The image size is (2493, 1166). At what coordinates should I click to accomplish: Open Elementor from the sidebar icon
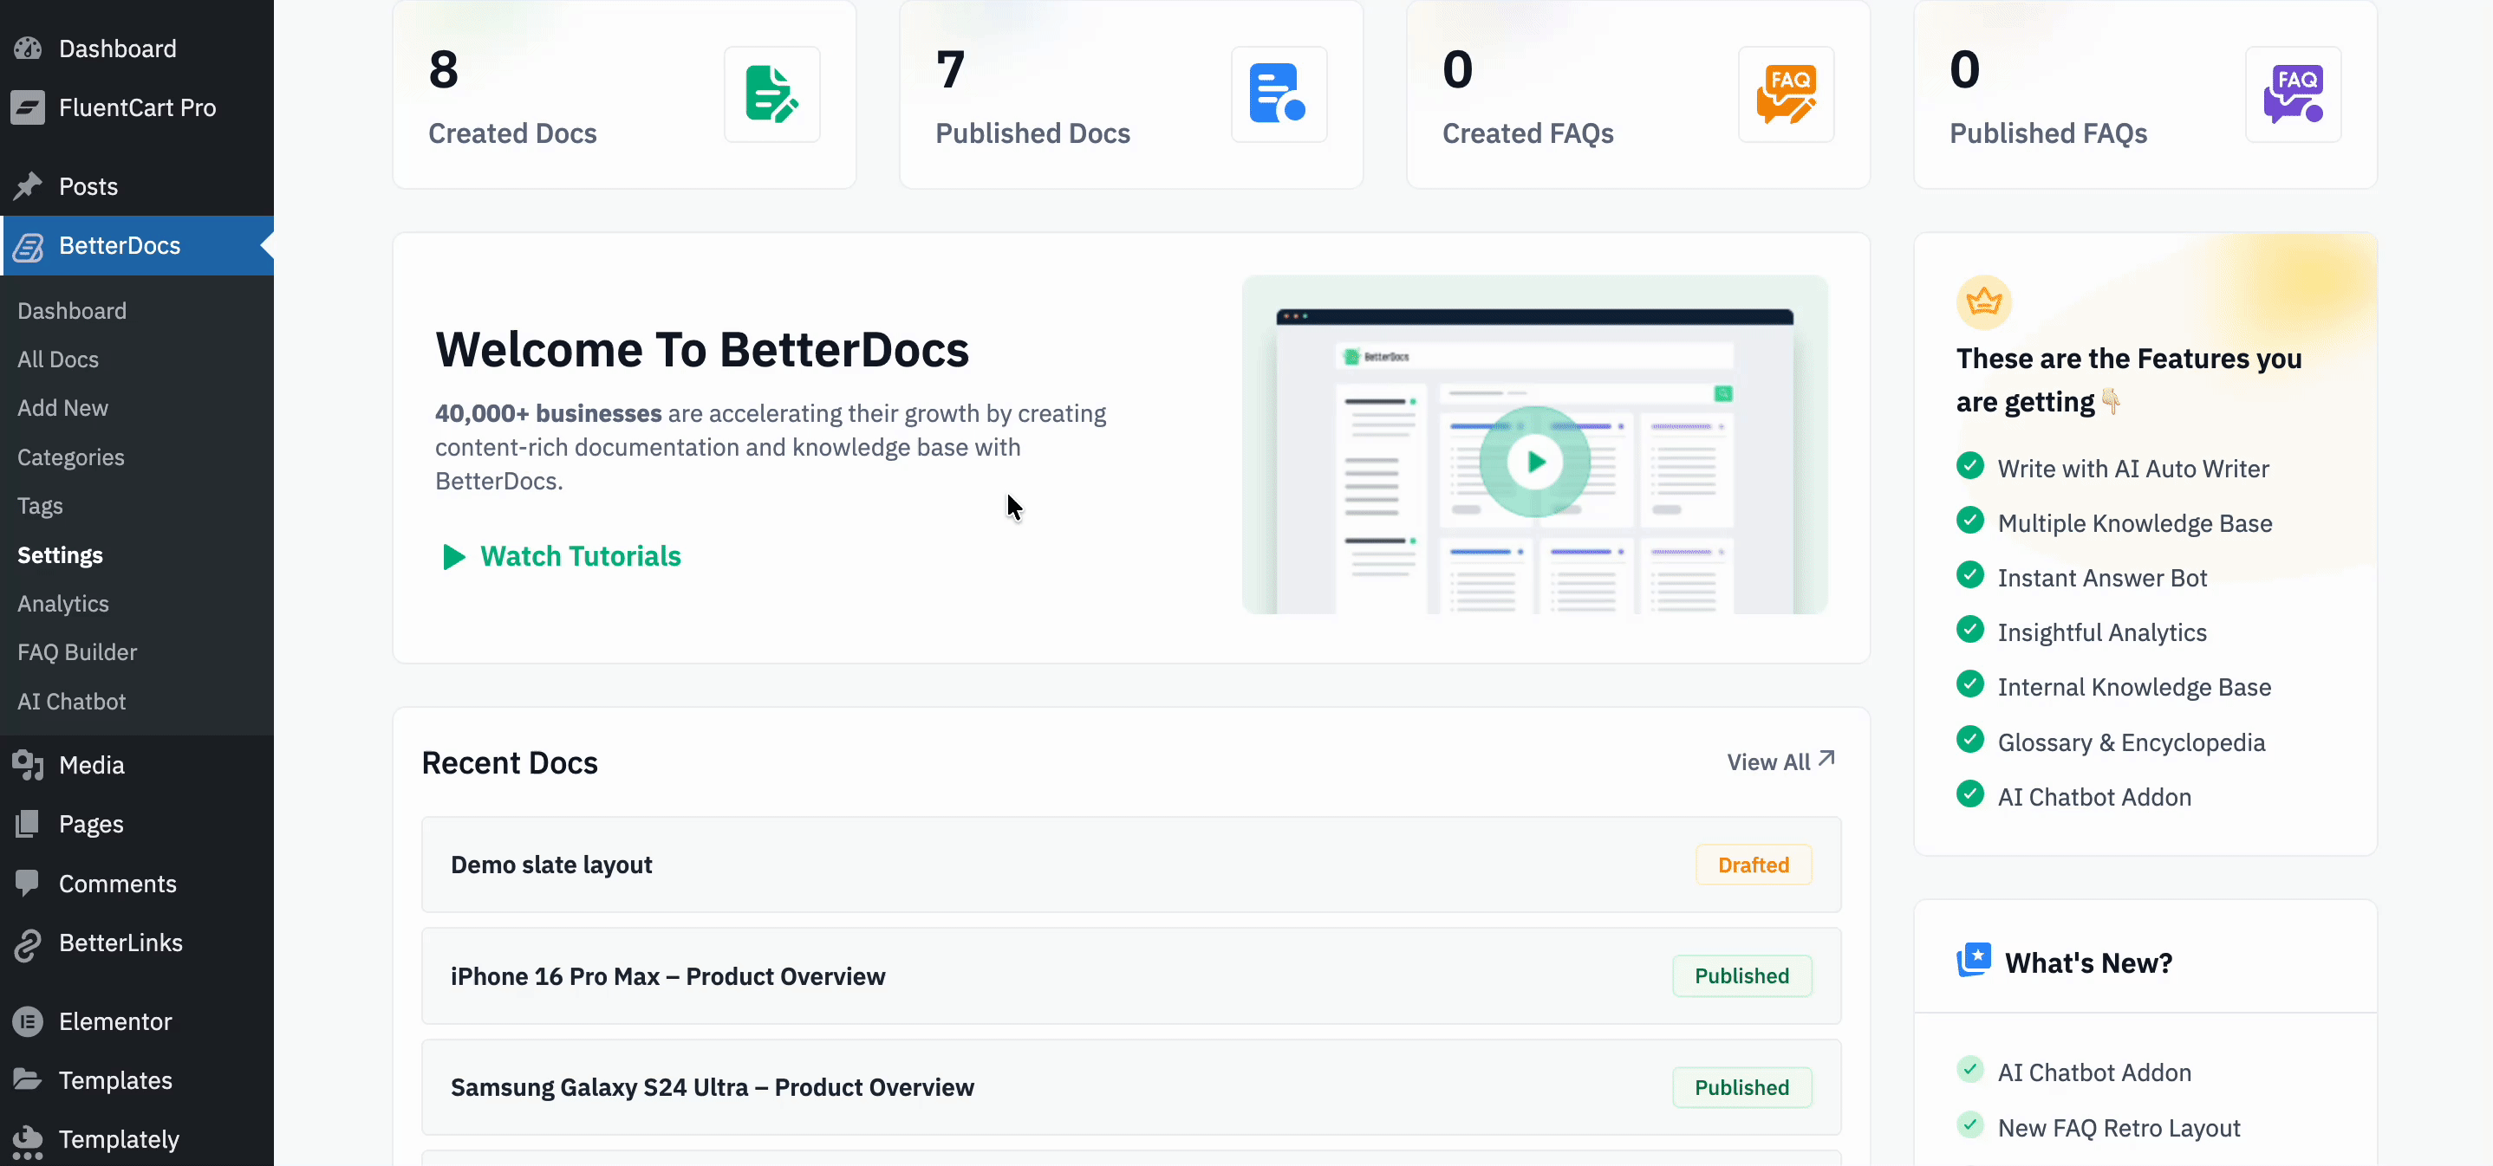coord(28,1021)
